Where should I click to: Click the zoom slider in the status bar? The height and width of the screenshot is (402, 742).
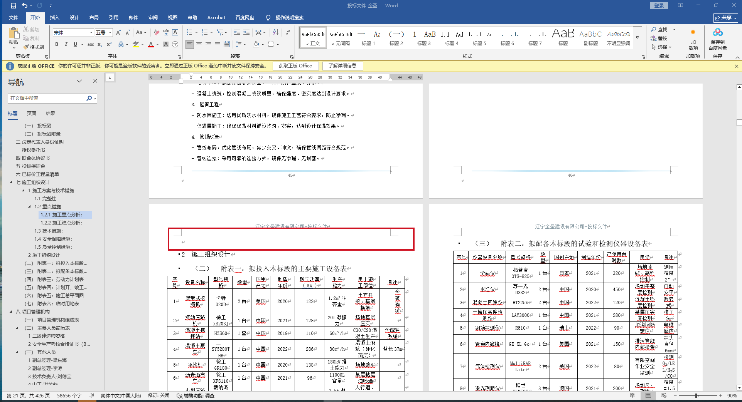coord(696,395)
